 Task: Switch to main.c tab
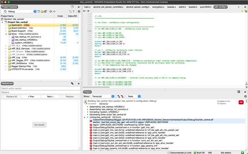[x=87, y=7]
